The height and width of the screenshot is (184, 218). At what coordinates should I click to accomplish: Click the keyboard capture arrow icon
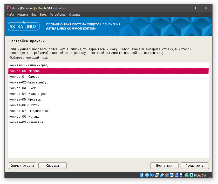[192, 175]
